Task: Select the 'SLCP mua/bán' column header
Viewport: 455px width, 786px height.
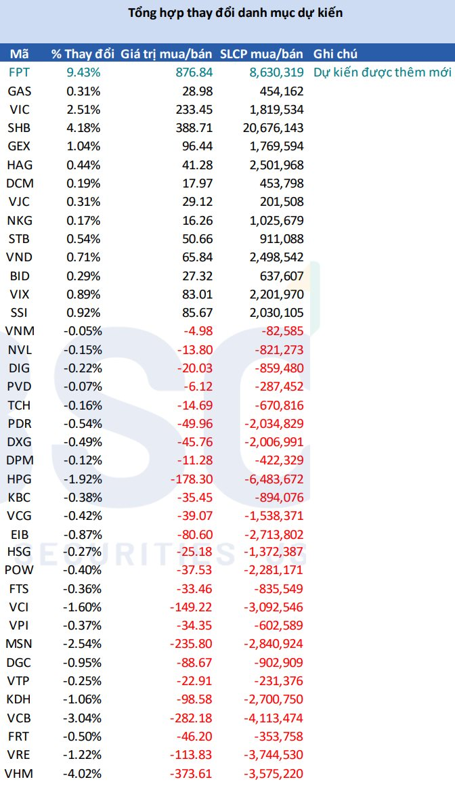Action: pyautogui.click(x=261, y=54)
